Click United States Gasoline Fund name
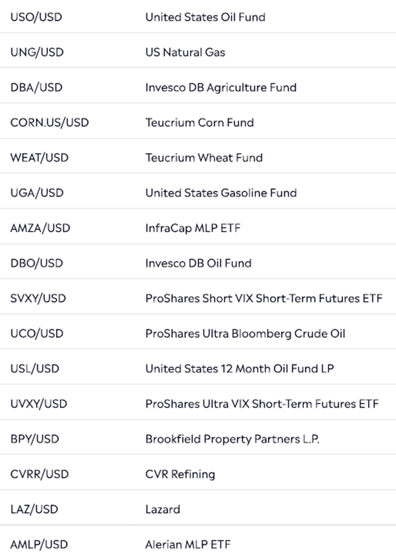 pos(221,193)
